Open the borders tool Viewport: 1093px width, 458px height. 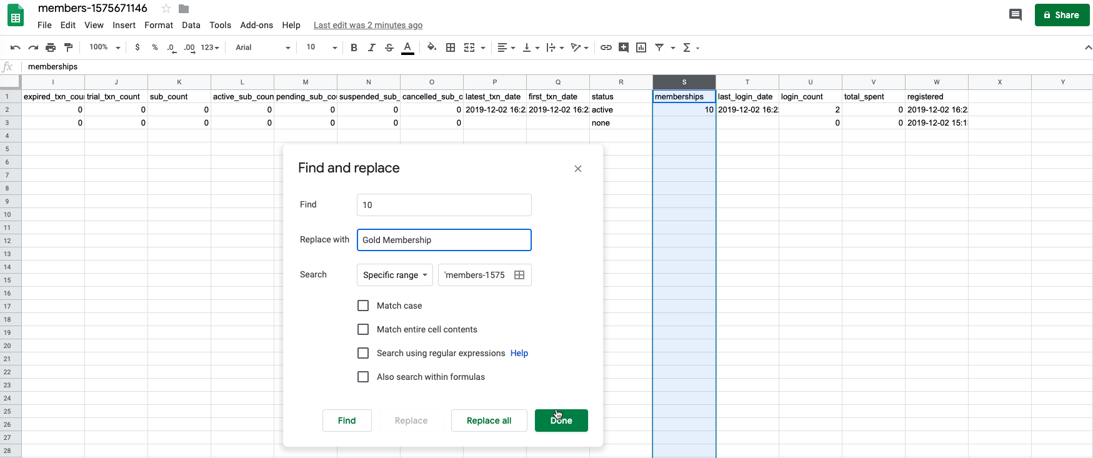pyautogui.click(x=451, y=47)
